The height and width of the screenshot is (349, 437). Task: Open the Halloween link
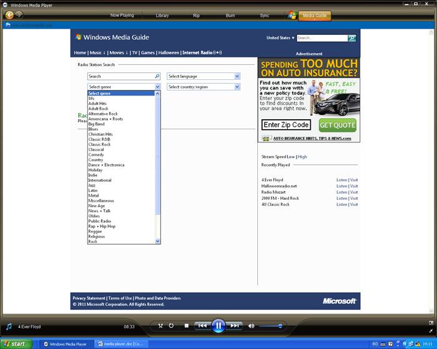click(x=169, y=52)
